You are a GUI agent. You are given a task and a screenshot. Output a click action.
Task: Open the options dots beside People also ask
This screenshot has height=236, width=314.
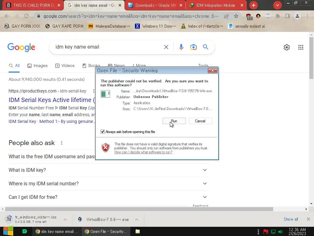tap(61, 143)
